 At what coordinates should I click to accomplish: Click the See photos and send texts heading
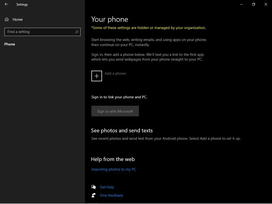coord(122,130)
